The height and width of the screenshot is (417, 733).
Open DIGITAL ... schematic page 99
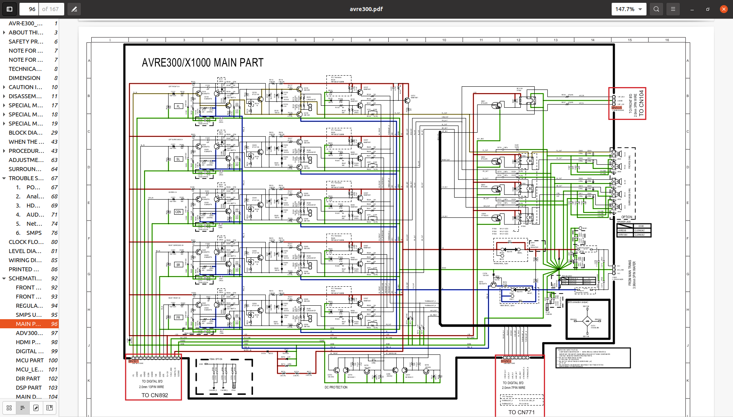pyautogui.click(x=29, y=351)
